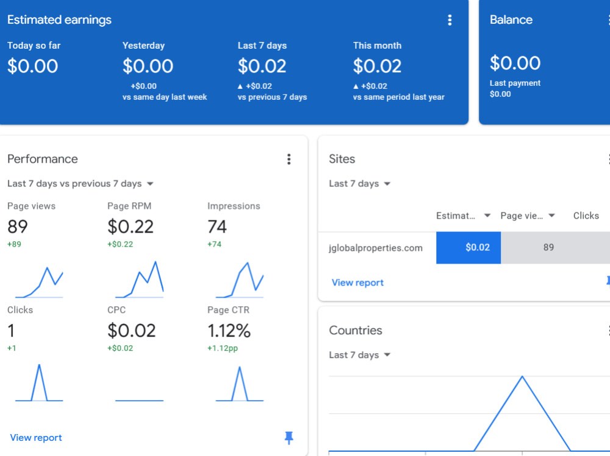Select the Countries line chart peak
This screenshot has width=610, height=456.
tap(522, 376)
